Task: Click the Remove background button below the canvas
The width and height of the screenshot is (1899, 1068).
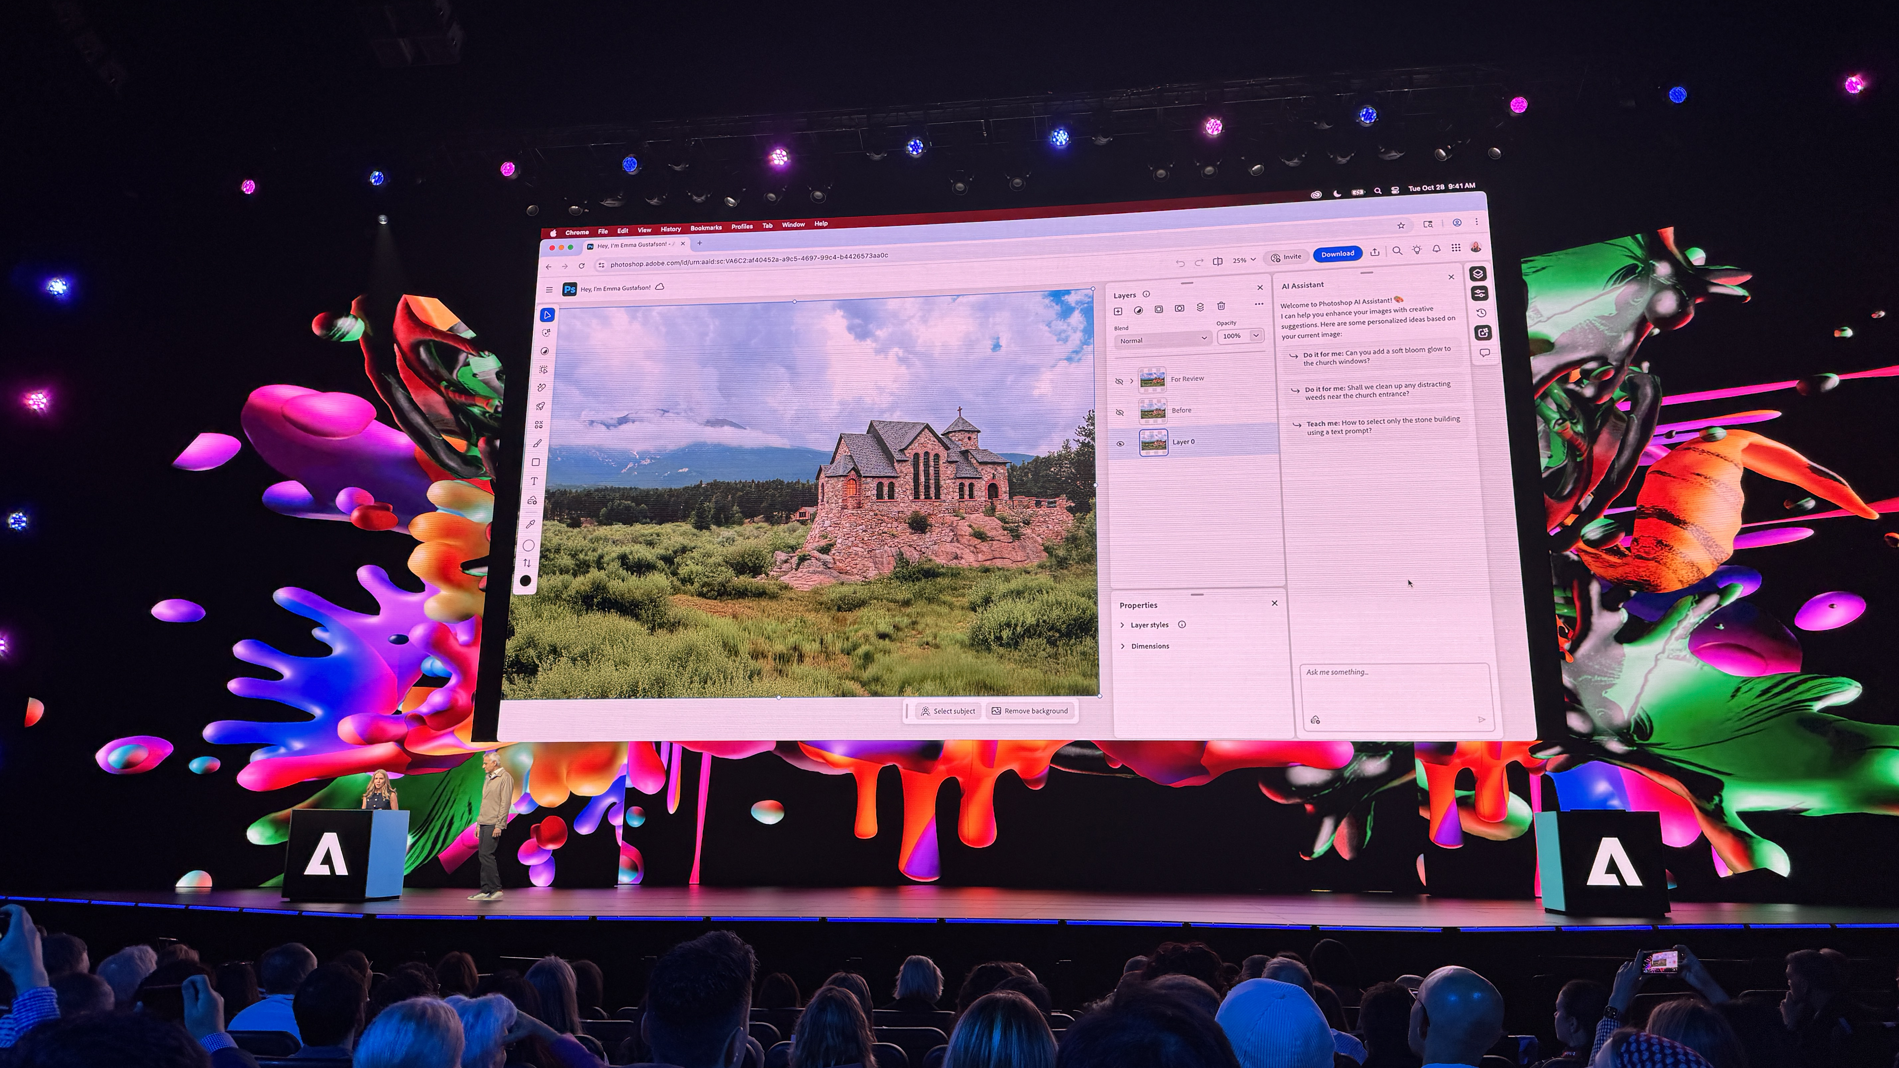Action: [1031, 711]
